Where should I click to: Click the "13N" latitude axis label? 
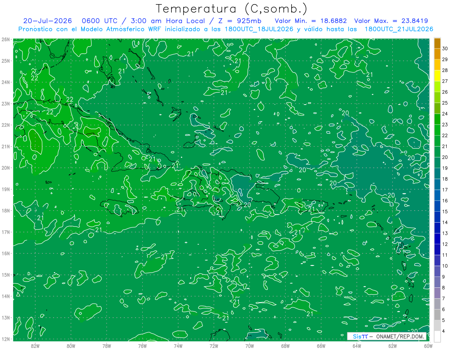coord(6,317)
